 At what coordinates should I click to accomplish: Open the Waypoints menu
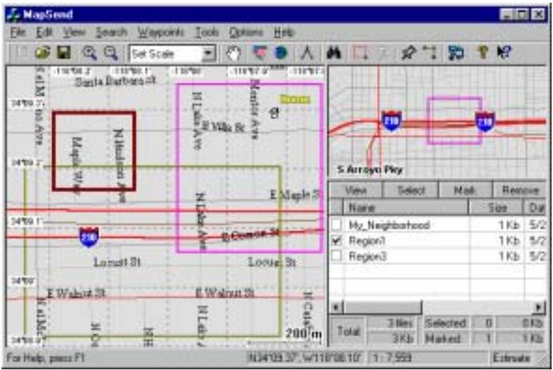click(161, 32)
